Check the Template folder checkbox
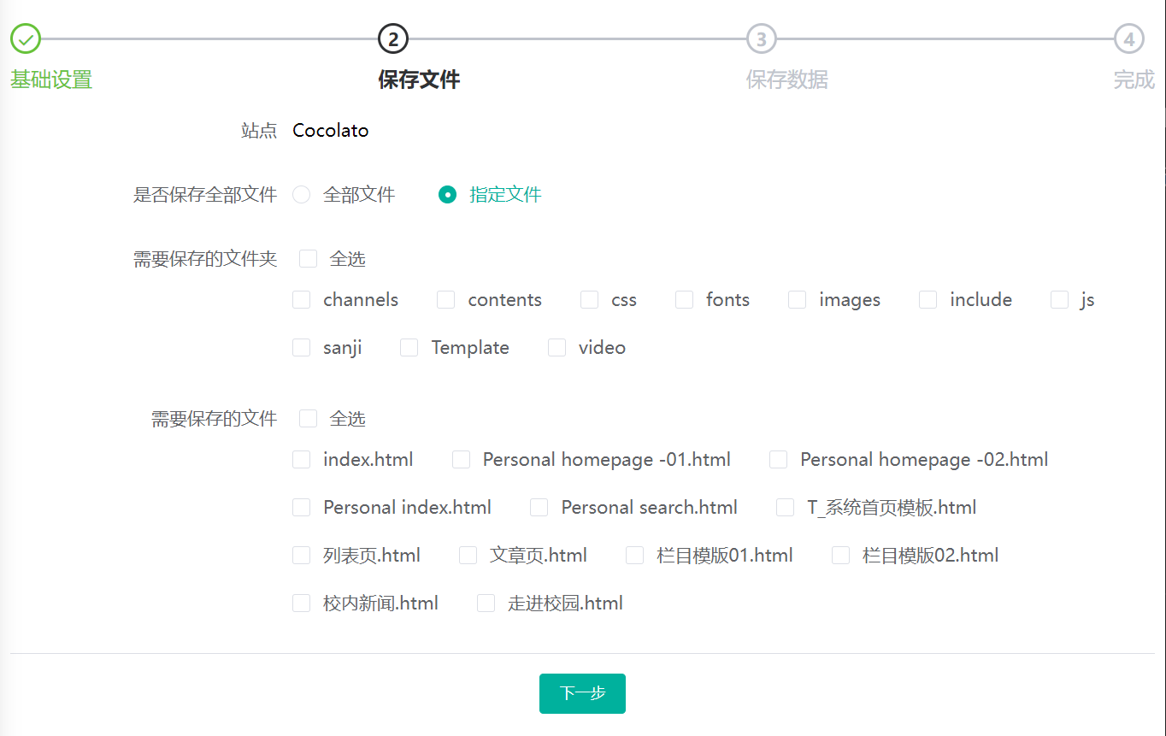 pos(408,347)
